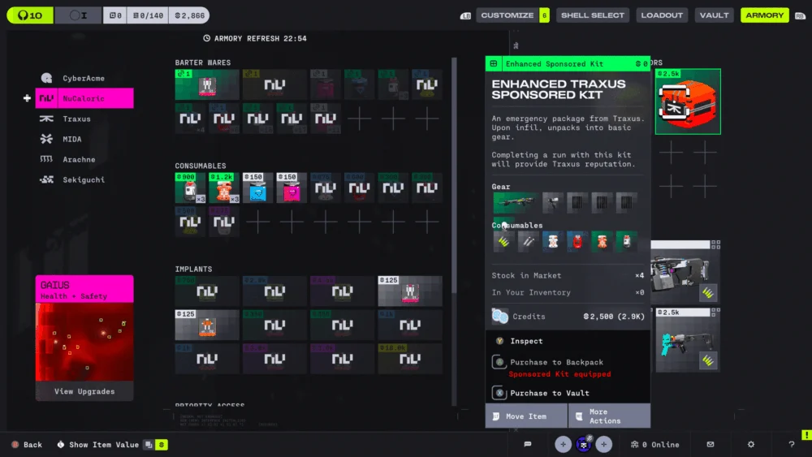Image resolution: width=812 pixels, height=457 pixels.
Task: Click the help question mark icon
Action: pos(792,444)
